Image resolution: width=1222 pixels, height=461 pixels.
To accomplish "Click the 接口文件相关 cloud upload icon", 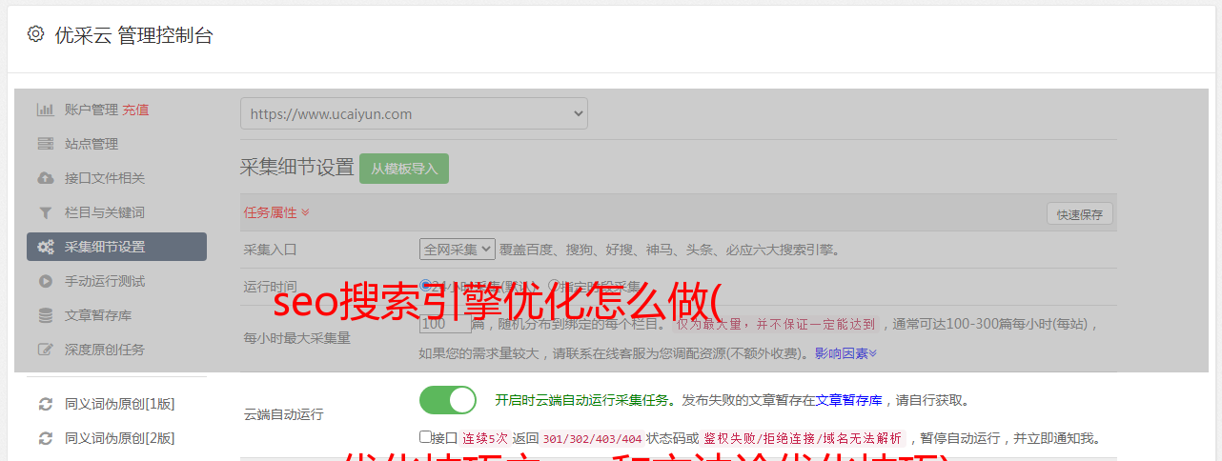I will [x=45, y=178].
